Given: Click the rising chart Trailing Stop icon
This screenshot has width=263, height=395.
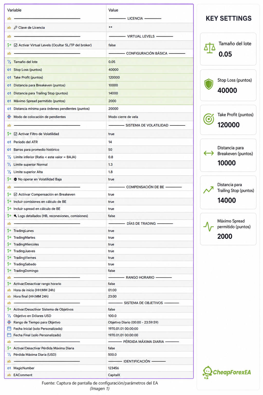Looking at the screenshot, I should point(208,190).
